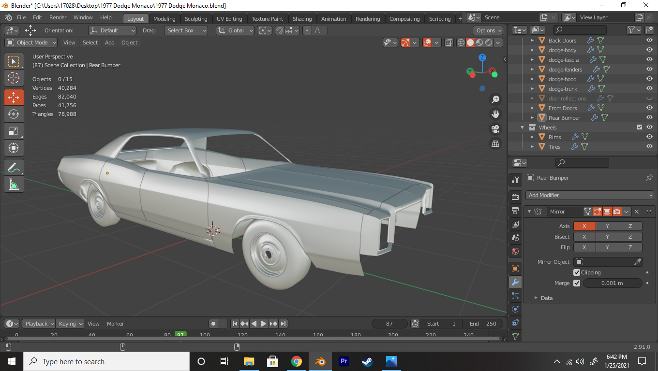Screen dimensions: 658x371
Task: Open the Render properties tab
Action: click(x=515, y=197)
